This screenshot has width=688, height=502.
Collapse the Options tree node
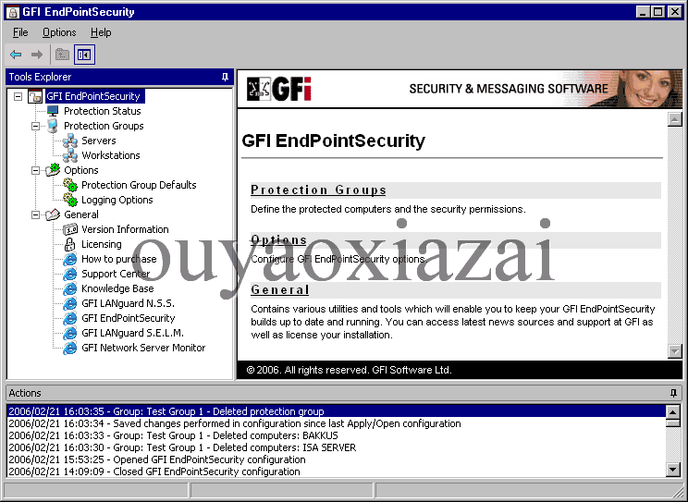35,170
